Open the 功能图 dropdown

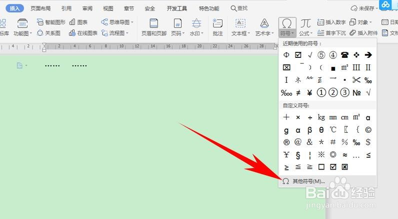coord(22,27)
